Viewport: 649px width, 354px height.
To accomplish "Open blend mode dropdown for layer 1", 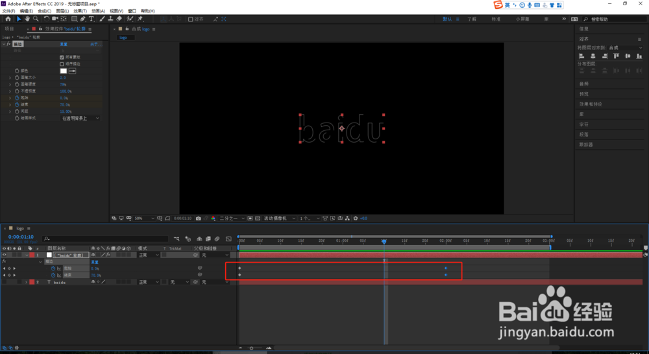I will (148, 255).
